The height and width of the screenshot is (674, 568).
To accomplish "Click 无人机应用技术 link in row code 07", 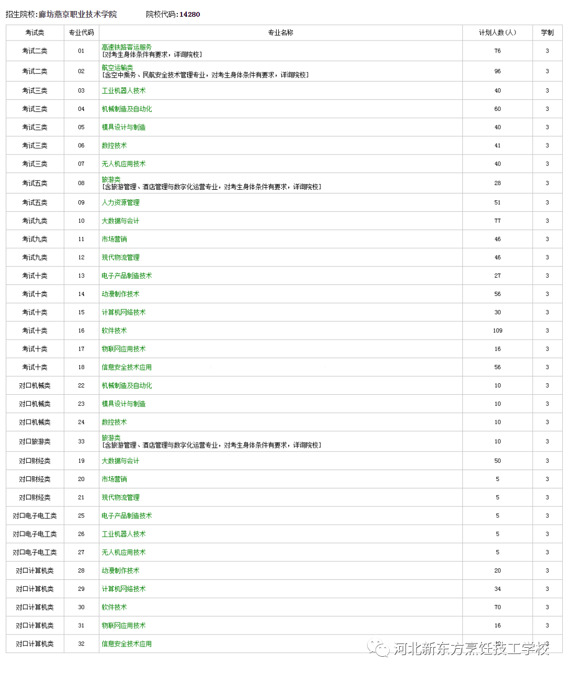I will point(124,164).
